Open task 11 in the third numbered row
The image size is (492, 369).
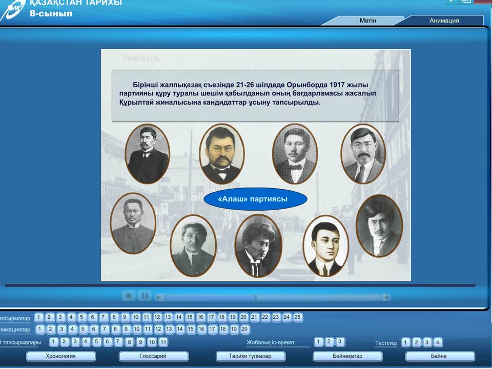(x=163, y=342)
